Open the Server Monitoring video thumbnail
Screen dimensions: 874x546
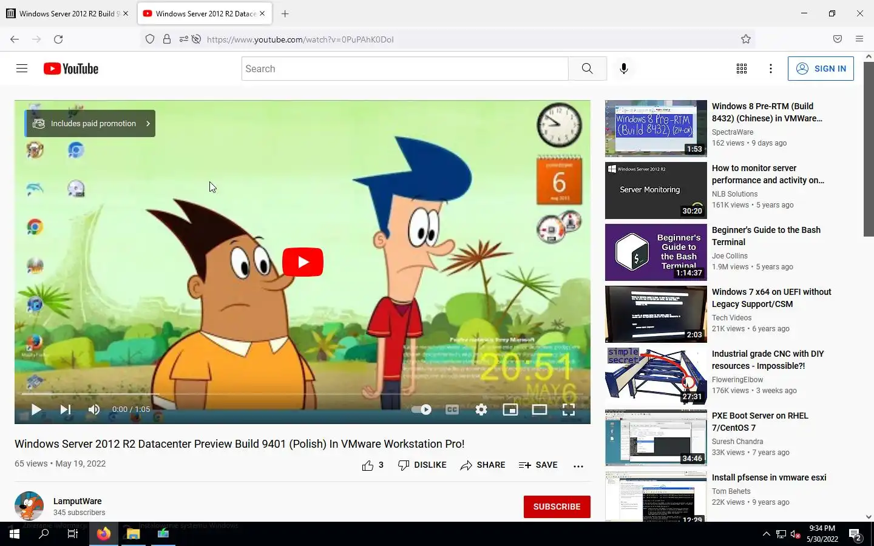656,190
